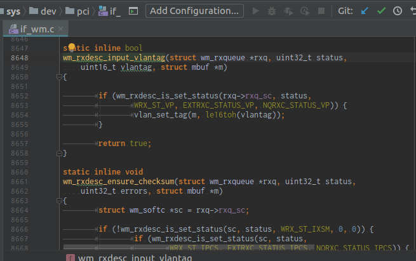
Task: Collapse fold marker at line 8650
Action: tap(59, 77)
